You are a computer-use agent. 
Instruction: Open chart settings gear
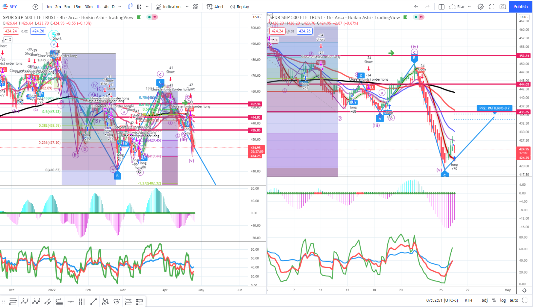[481, 7]
